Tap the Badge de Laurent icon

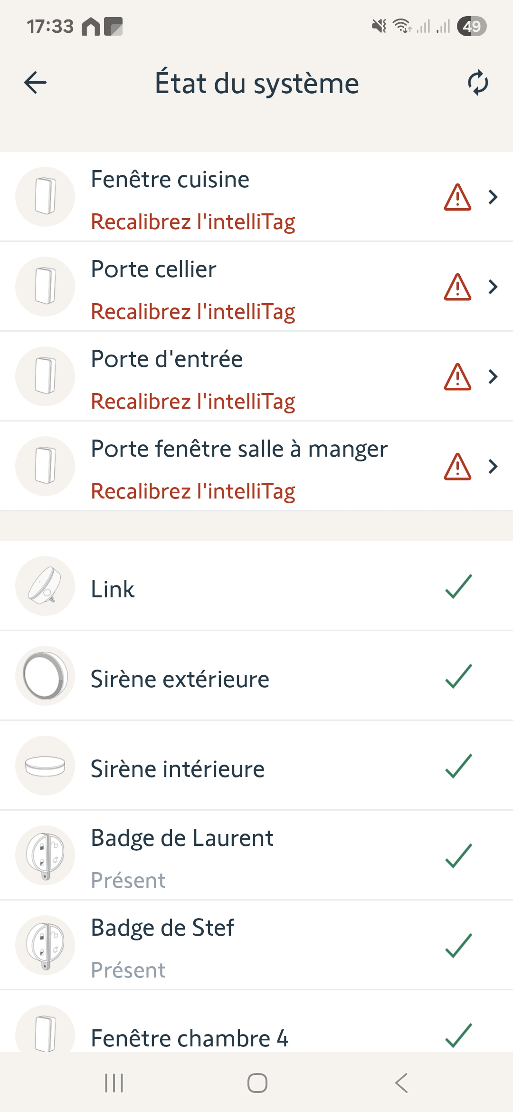click(45, 855)
